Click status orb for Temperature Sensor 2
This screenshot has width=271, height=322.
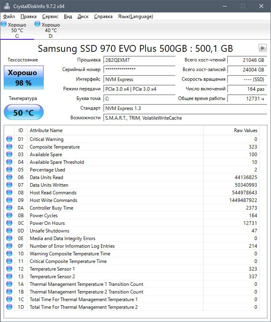(9, 276)
